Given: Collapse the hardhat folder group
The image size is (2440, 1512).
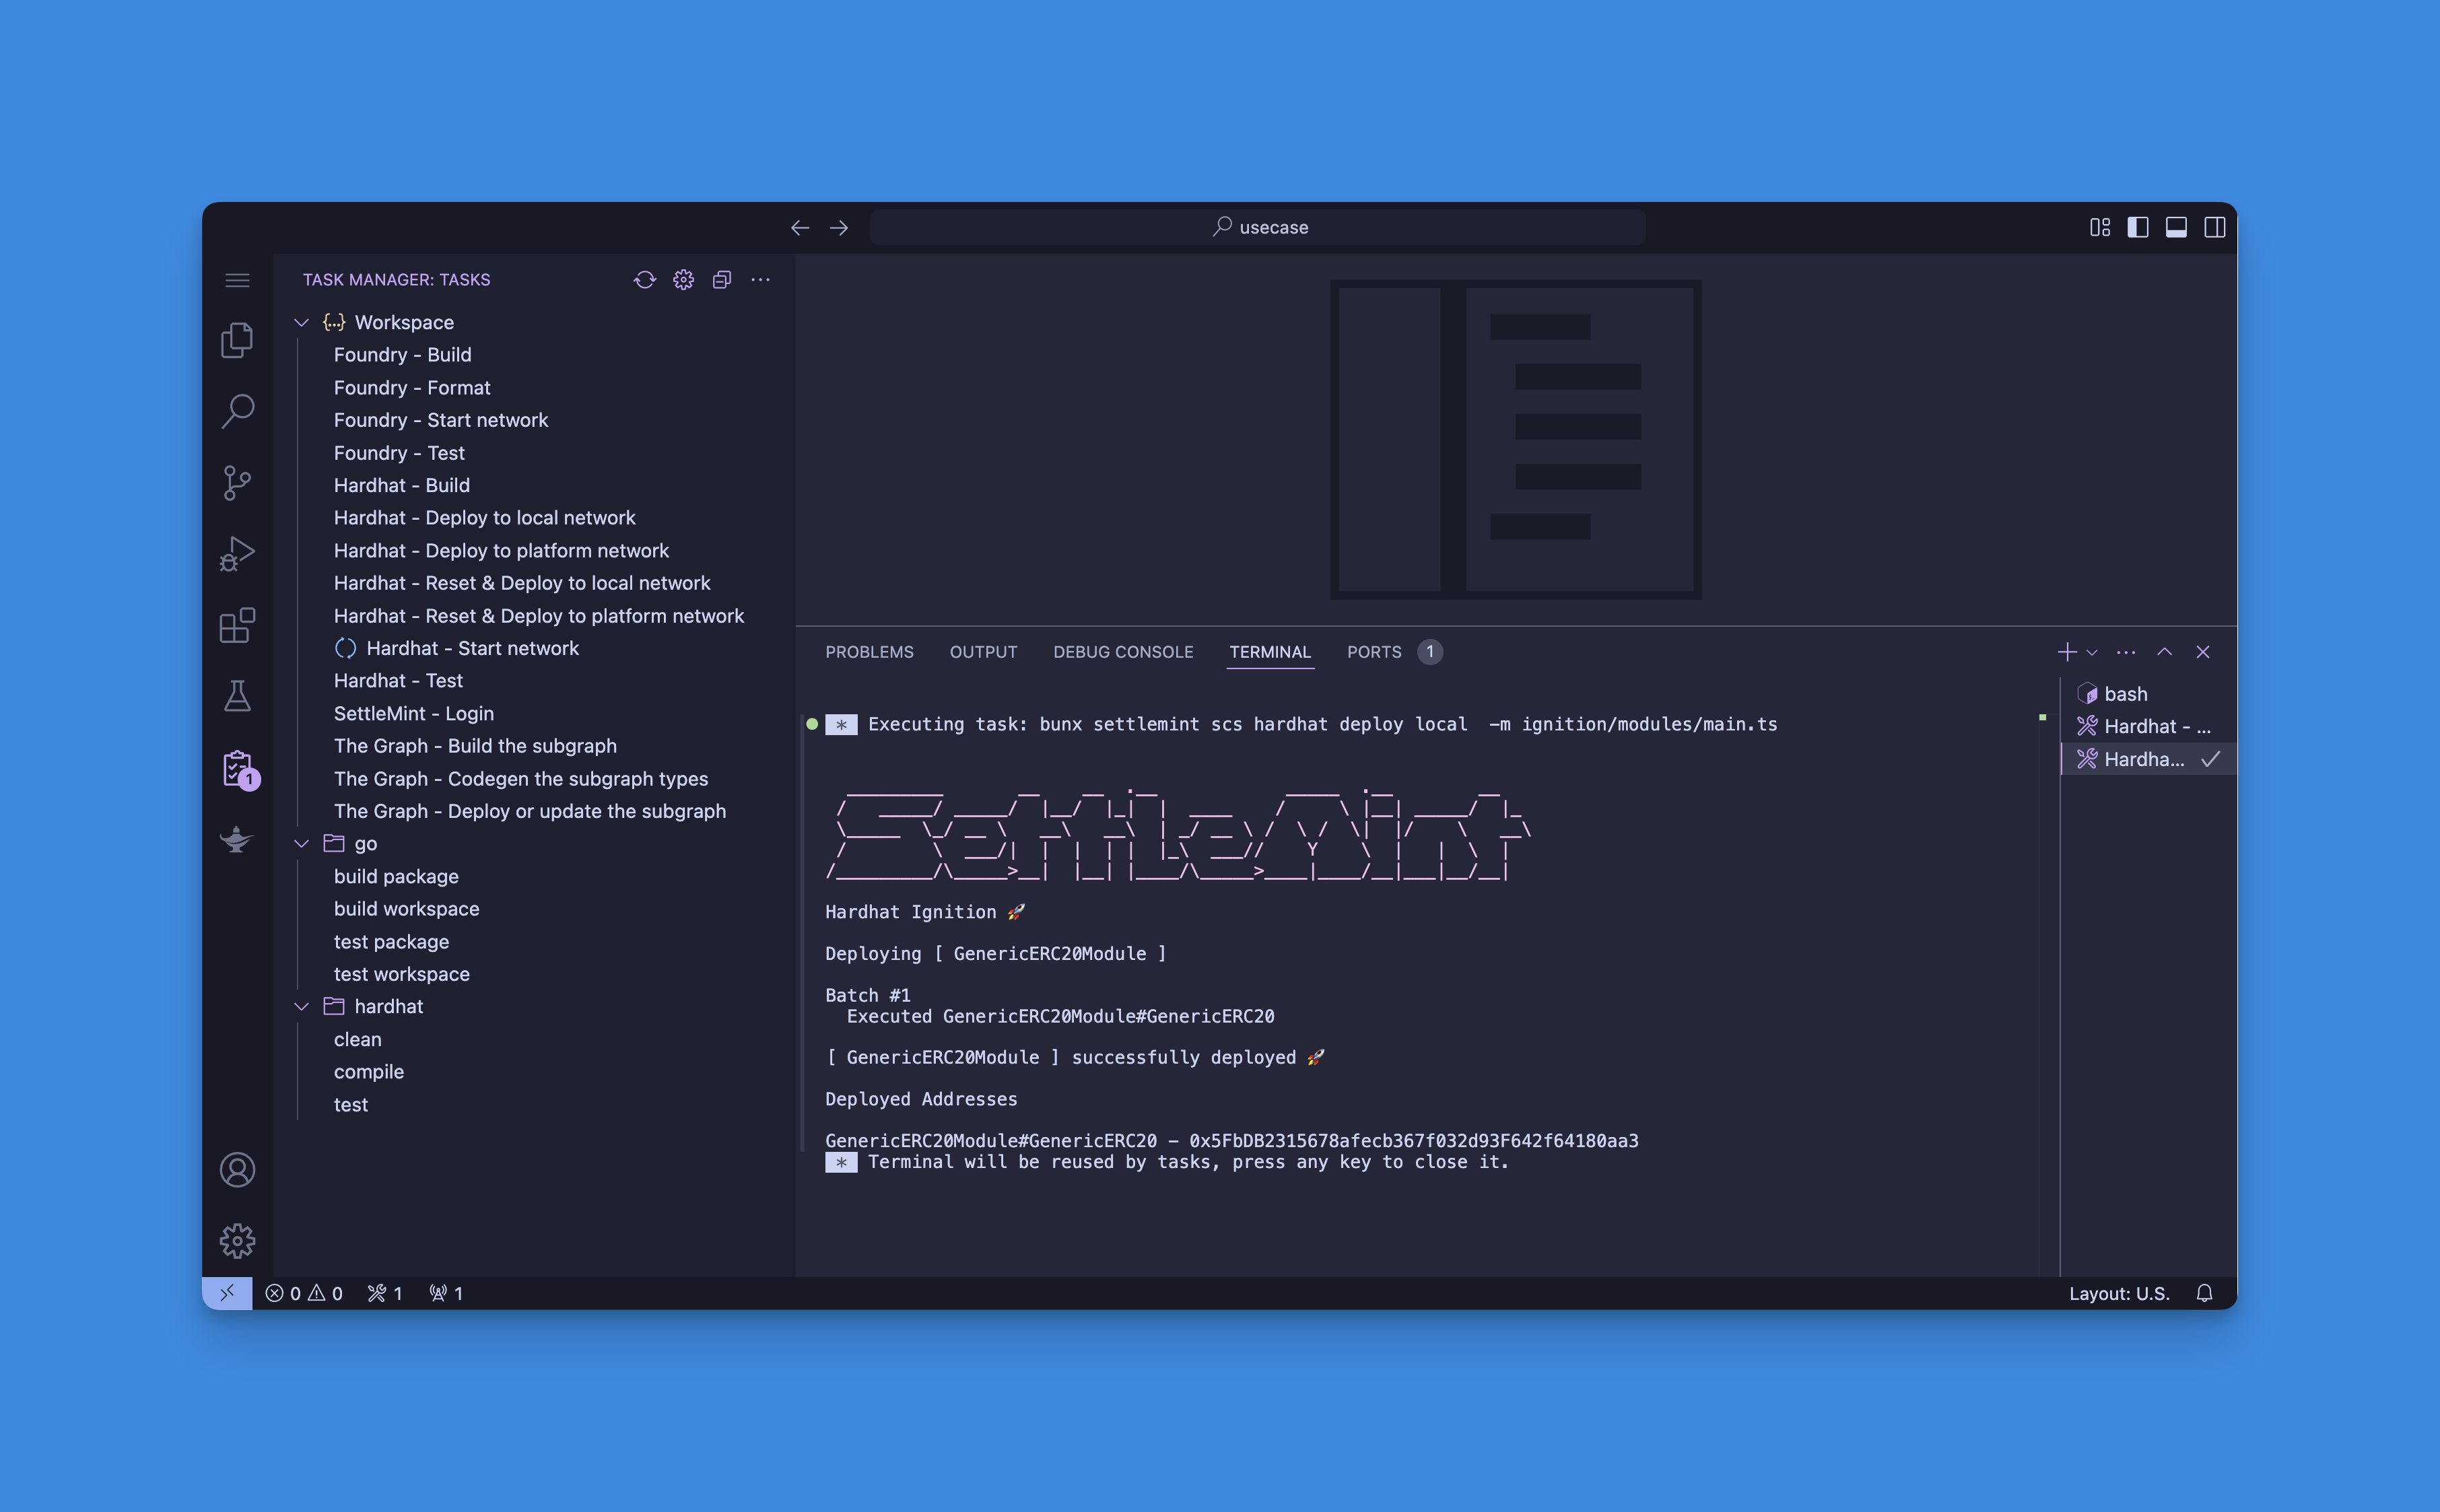Looking at the screenshot, I should pyautogui.click(x=301, y=1007).
